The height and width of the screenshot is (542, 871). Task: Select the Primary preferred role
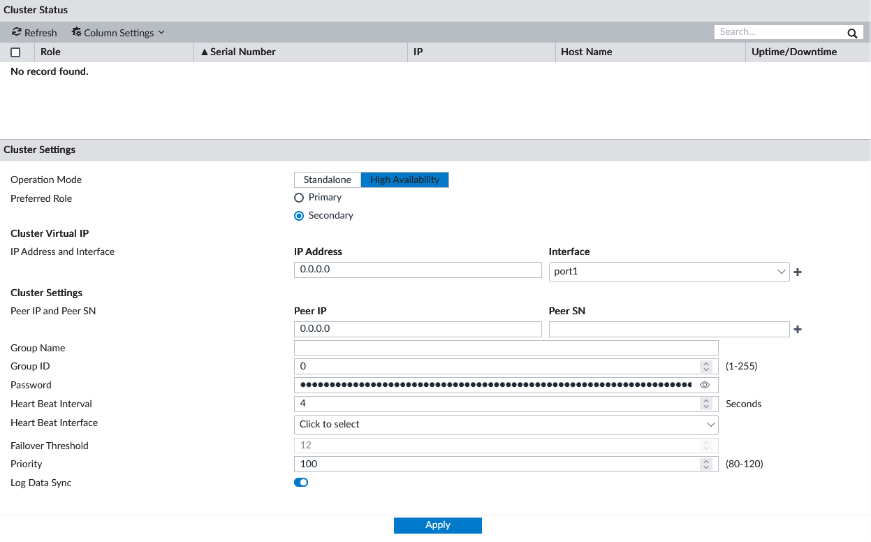coord(299,198)
